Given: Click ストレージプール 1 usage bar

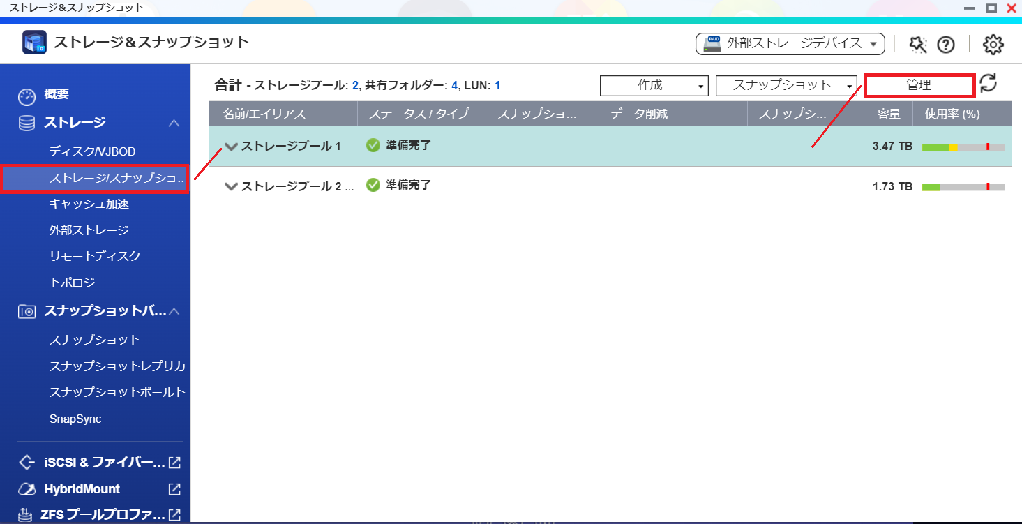Looking at the screenshot, I should [x=963, y=147].
